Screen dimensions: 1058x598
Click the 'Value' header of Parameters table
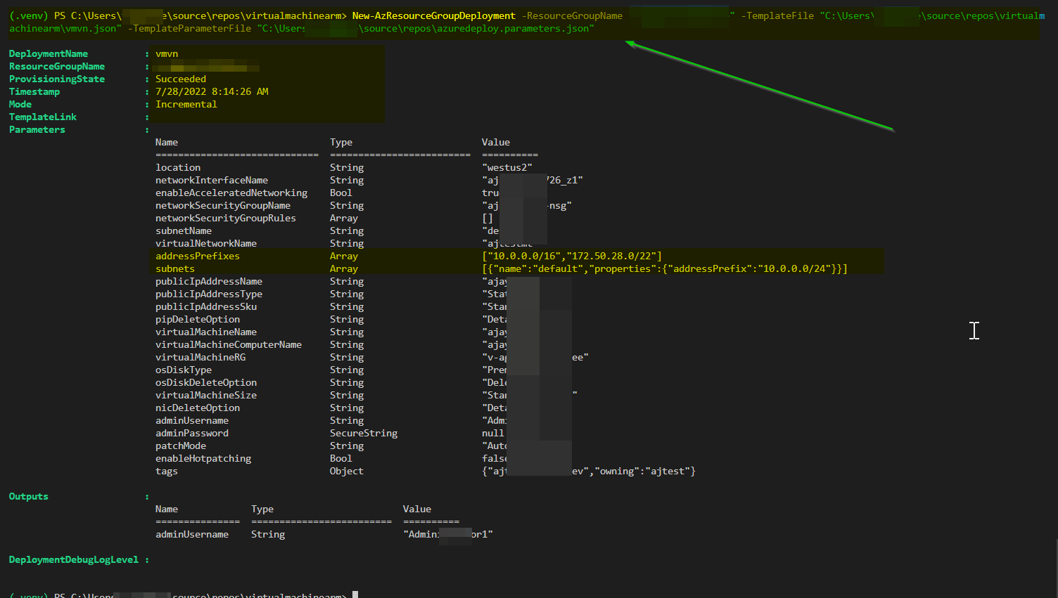coord(496,143)
